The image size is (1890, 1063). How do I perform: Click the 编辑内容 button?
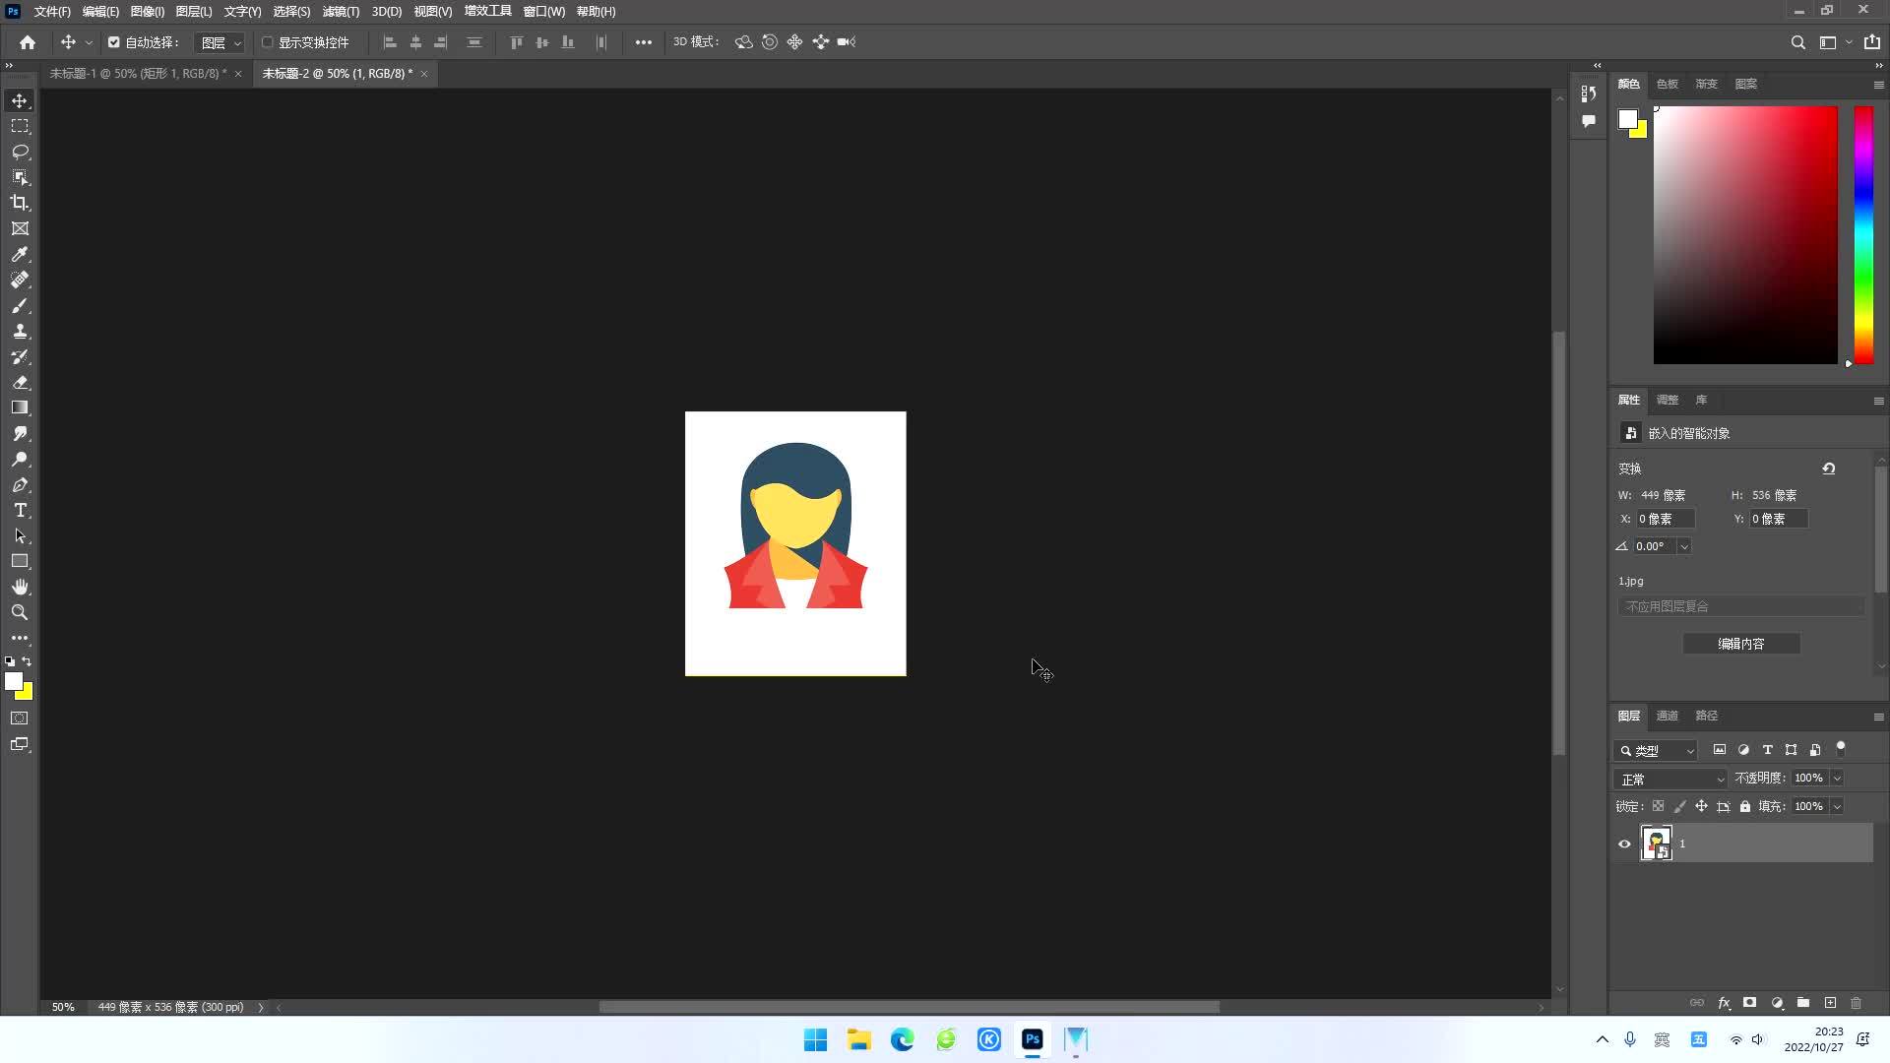tap(1740, 643)
